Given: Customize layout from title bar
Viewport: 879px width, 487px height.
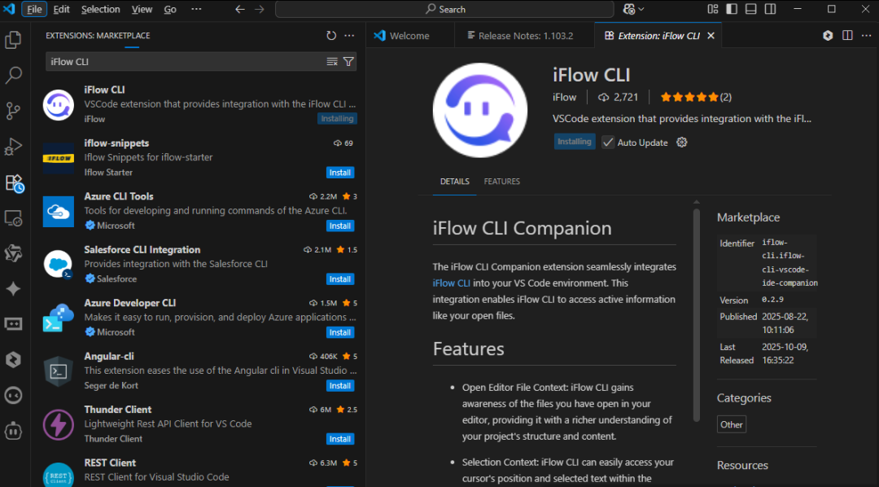Looking at the screenshot, I should point(712,9).
